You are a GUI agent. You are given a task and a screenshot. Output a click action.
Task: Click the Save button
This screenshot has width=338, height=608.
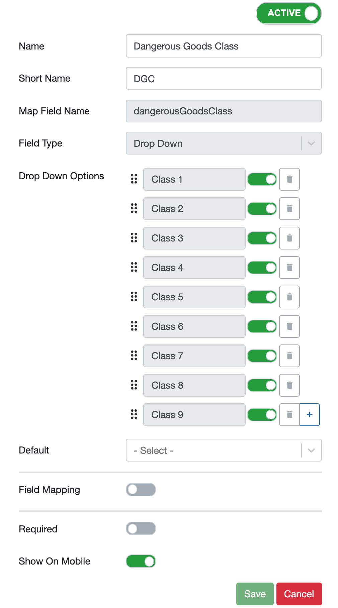[255, 594]
